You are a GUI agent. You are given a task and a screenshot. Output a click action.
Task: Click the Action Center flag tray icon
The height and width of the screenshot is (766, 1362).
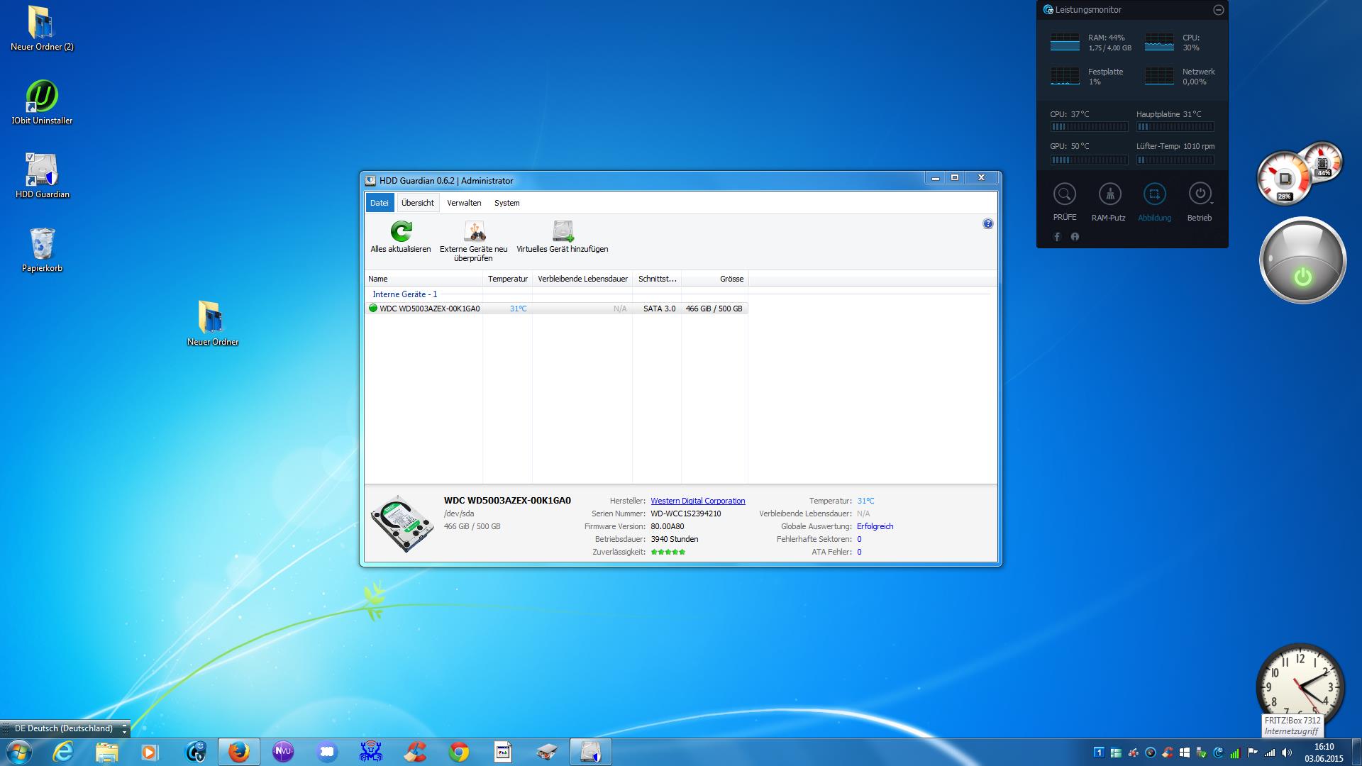1253,753
